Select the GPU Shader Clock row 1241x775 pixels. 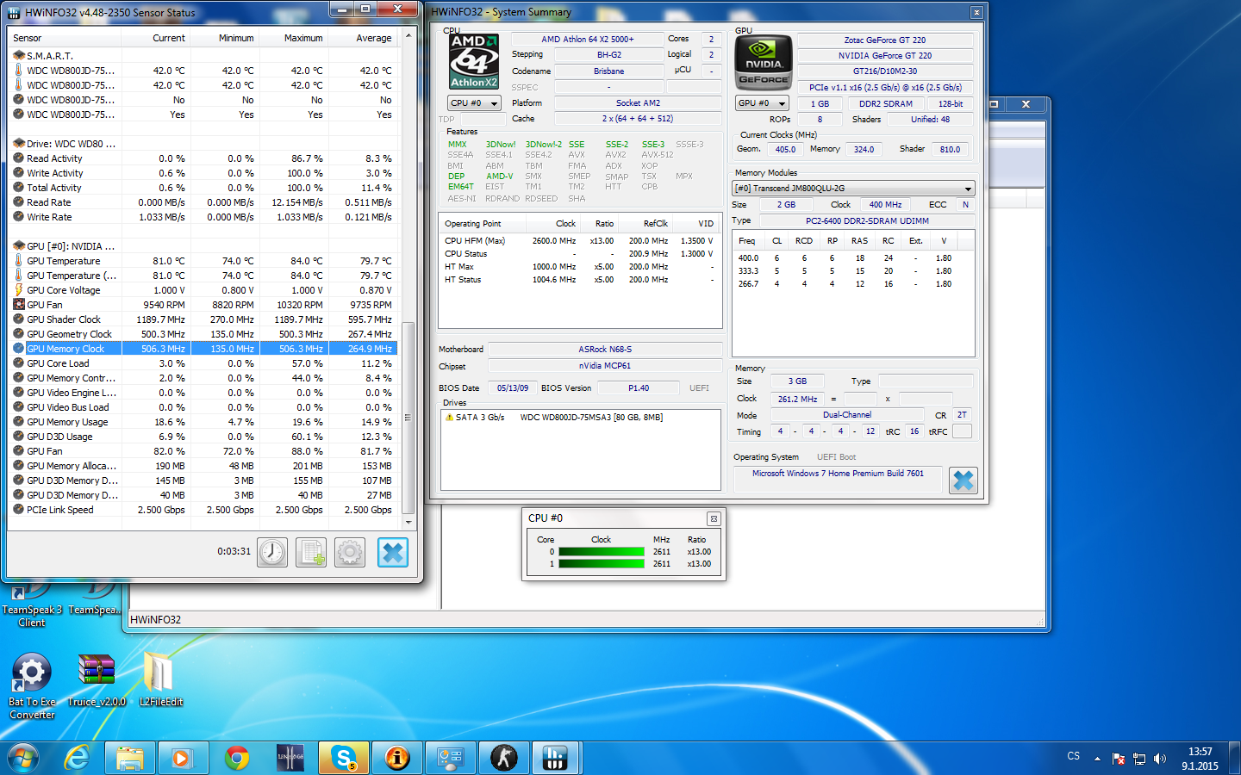click(203, 319)
